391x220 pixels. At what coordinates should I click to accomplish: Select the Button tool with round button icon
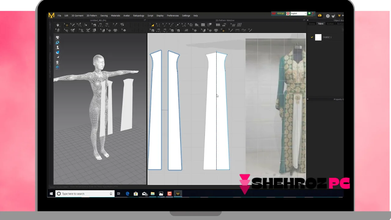pos(124,30)
